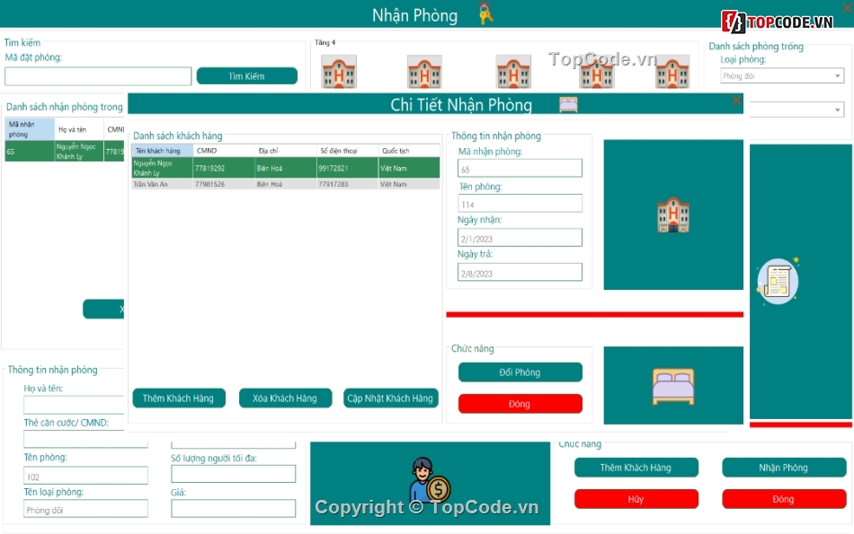This screenshot has height=534, width=854.
Task: Select the third hotel room icon in Tầng 4
Action: point(513,72)
